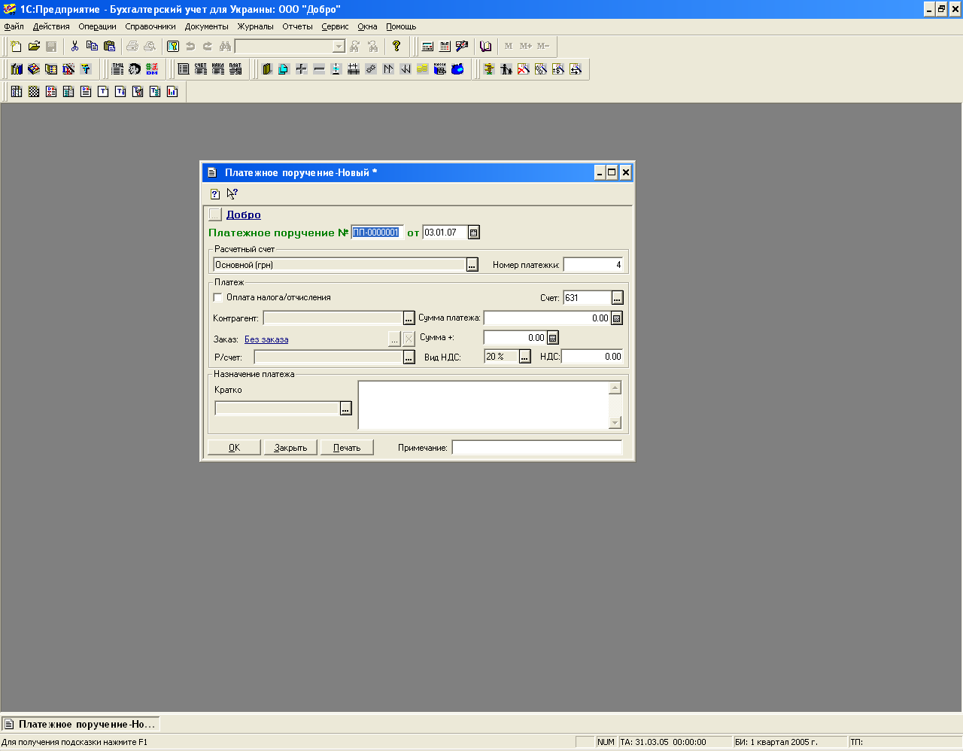
Task: Open the Справочники menu
Action: point(150,26)
